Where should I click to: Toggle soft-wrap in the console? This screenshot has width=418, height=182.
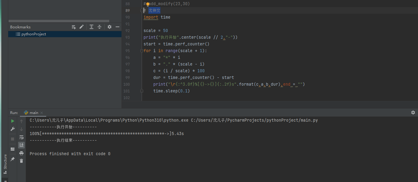point(21,137)
